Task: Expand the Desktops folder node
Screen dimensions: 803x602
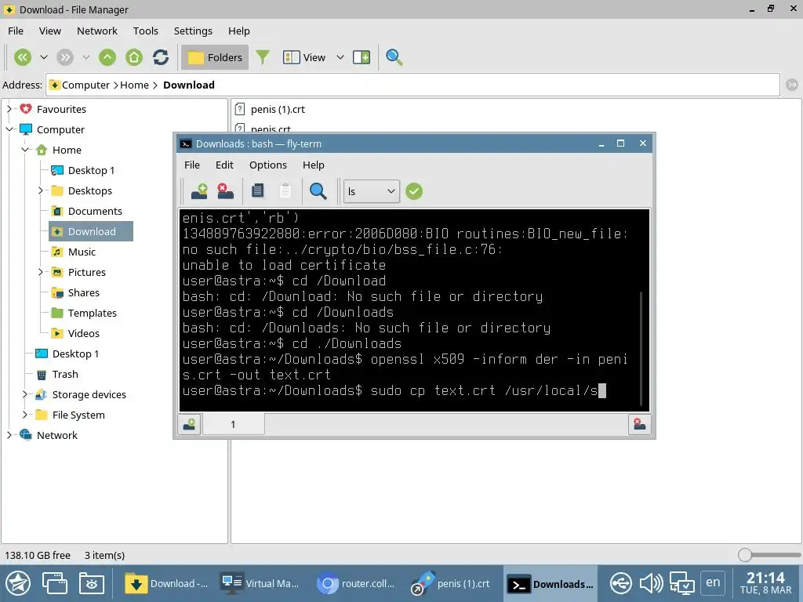Action: coord(41,190)
